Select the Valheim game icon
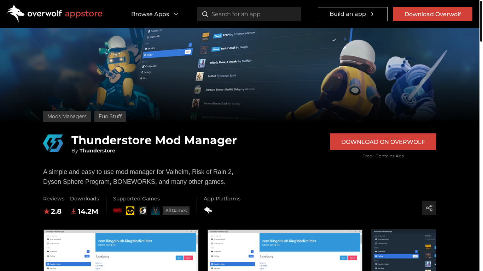 pyautogui.click(x=156, y=211)
